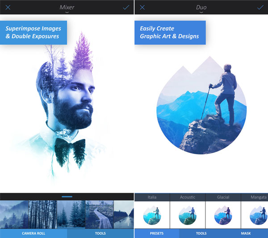Tap the Superimpose Images banner
The width and height of the screenshot is (268, 238).
[x=33, y=33]
